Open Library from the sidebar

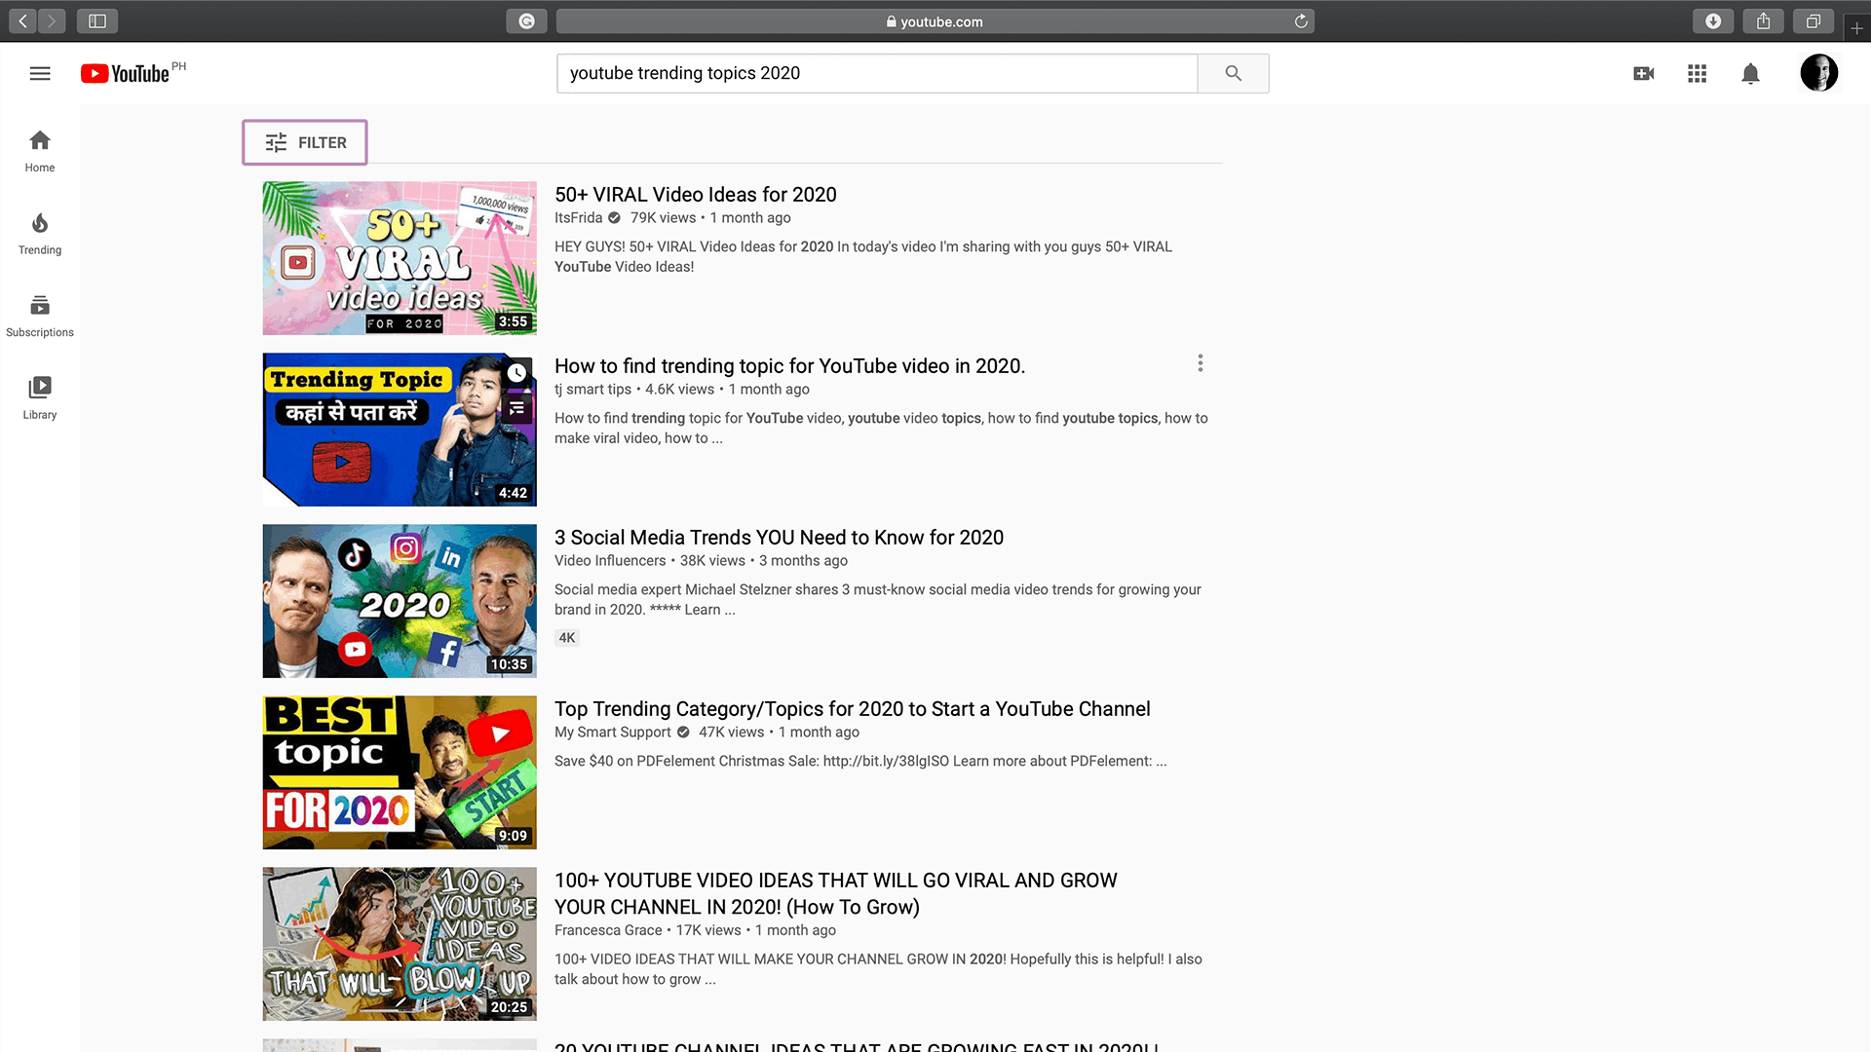click(x=40, y=398)
